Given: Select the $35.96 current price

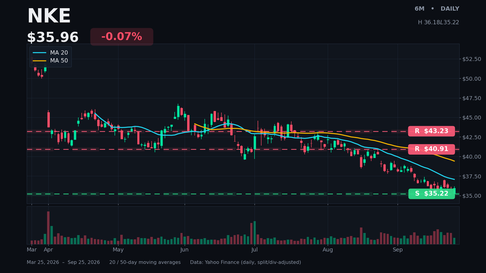Looking at the screenshot, I should [53, 37].
